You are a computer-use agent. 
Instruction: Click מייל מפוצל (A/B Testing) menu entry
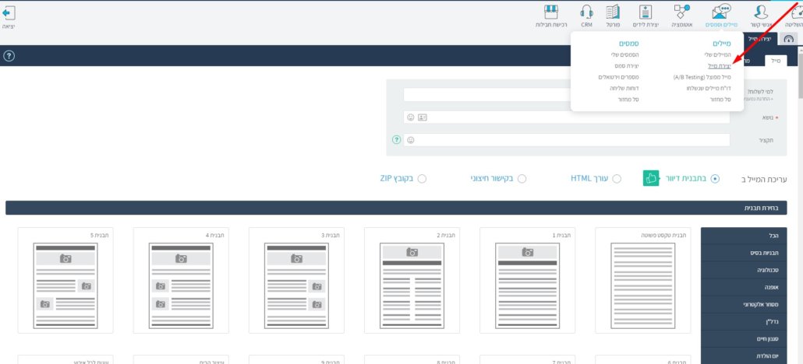click(702, 77)
